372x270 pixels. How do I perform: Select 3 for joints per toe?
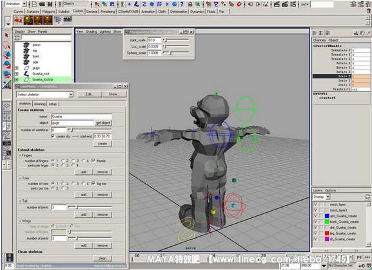click(63, 188)
